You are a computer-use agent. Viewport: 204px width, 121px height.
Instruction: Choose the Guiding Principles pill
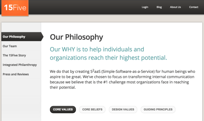(x=158, y=109)
